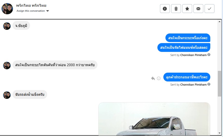Expand the Assign this conversation dropdown
223x137 pixels.
point(33,11)
